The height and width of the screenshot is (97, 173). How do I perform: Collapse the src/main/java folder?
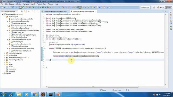coord(5,17)
